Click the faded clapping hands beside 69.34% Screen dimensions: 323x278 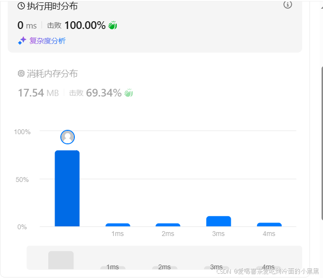point(128,93)
